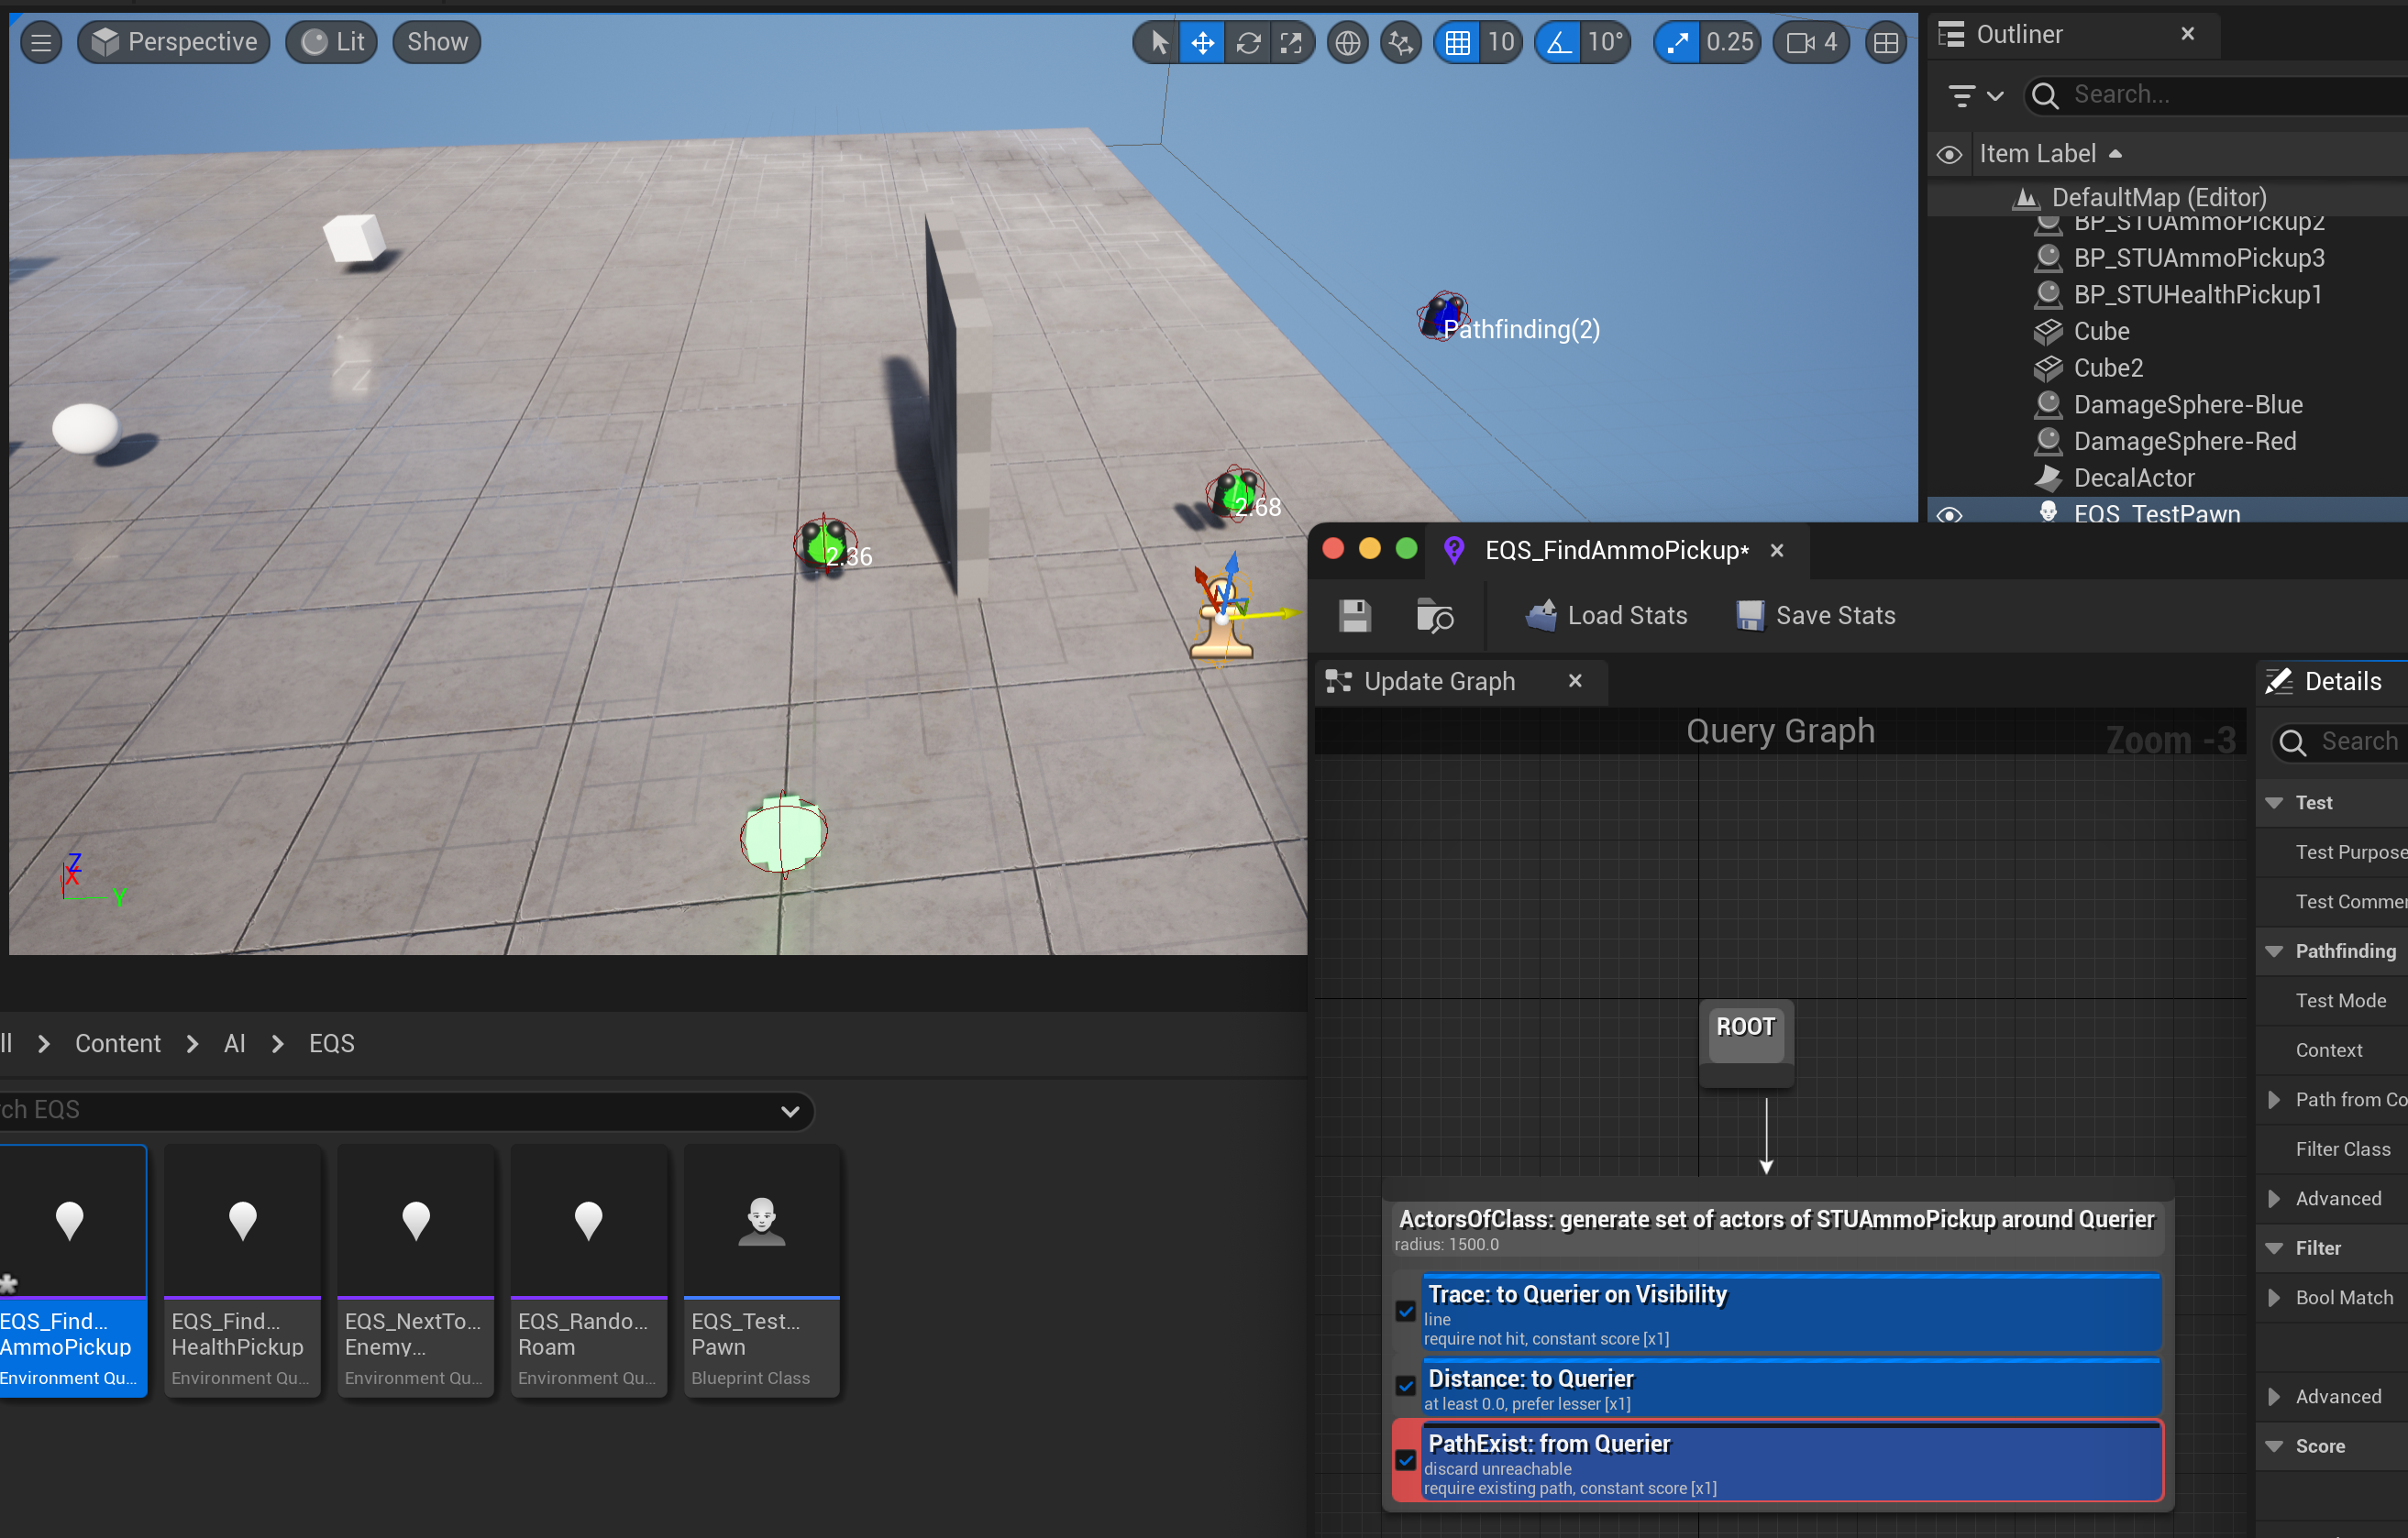The height and width of the screenshot is (1538, 2408).
Task: Open grid snap size value 10
Action: click(1501, 42)
